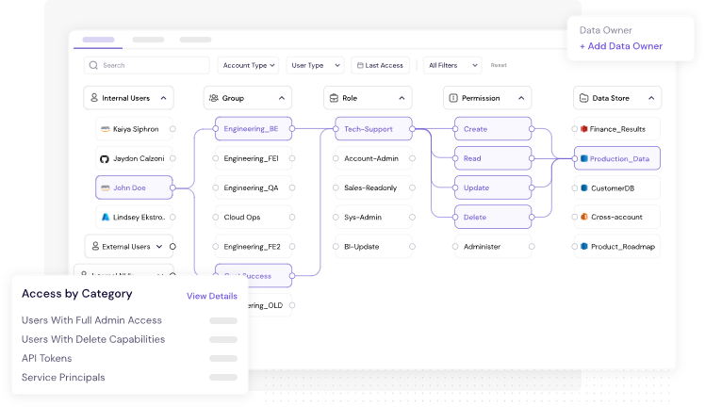Click the External Users person icon
Image resolution: width=705 pixels, height=407 pixels.
point(95,246)
